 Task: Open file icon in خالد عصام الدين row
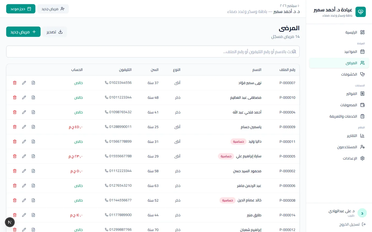[33, 200]
